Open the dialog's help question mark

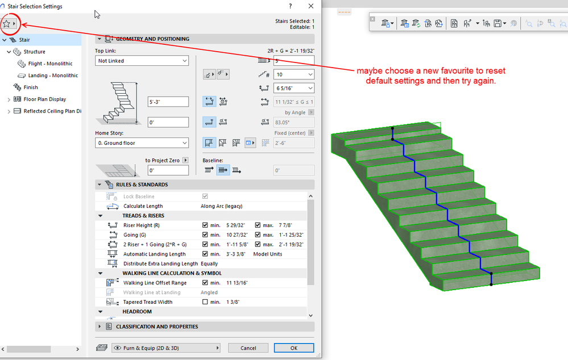click(290, 6)
